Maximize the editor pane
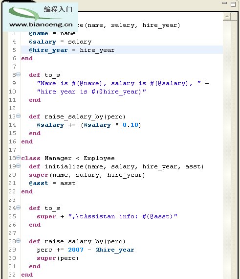 click(233, 4)
